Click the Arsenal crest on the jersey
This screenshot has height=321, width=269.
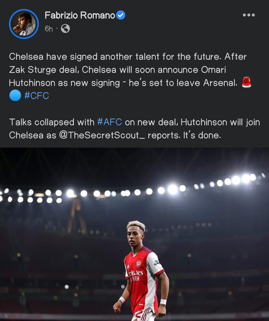[139, 264]
